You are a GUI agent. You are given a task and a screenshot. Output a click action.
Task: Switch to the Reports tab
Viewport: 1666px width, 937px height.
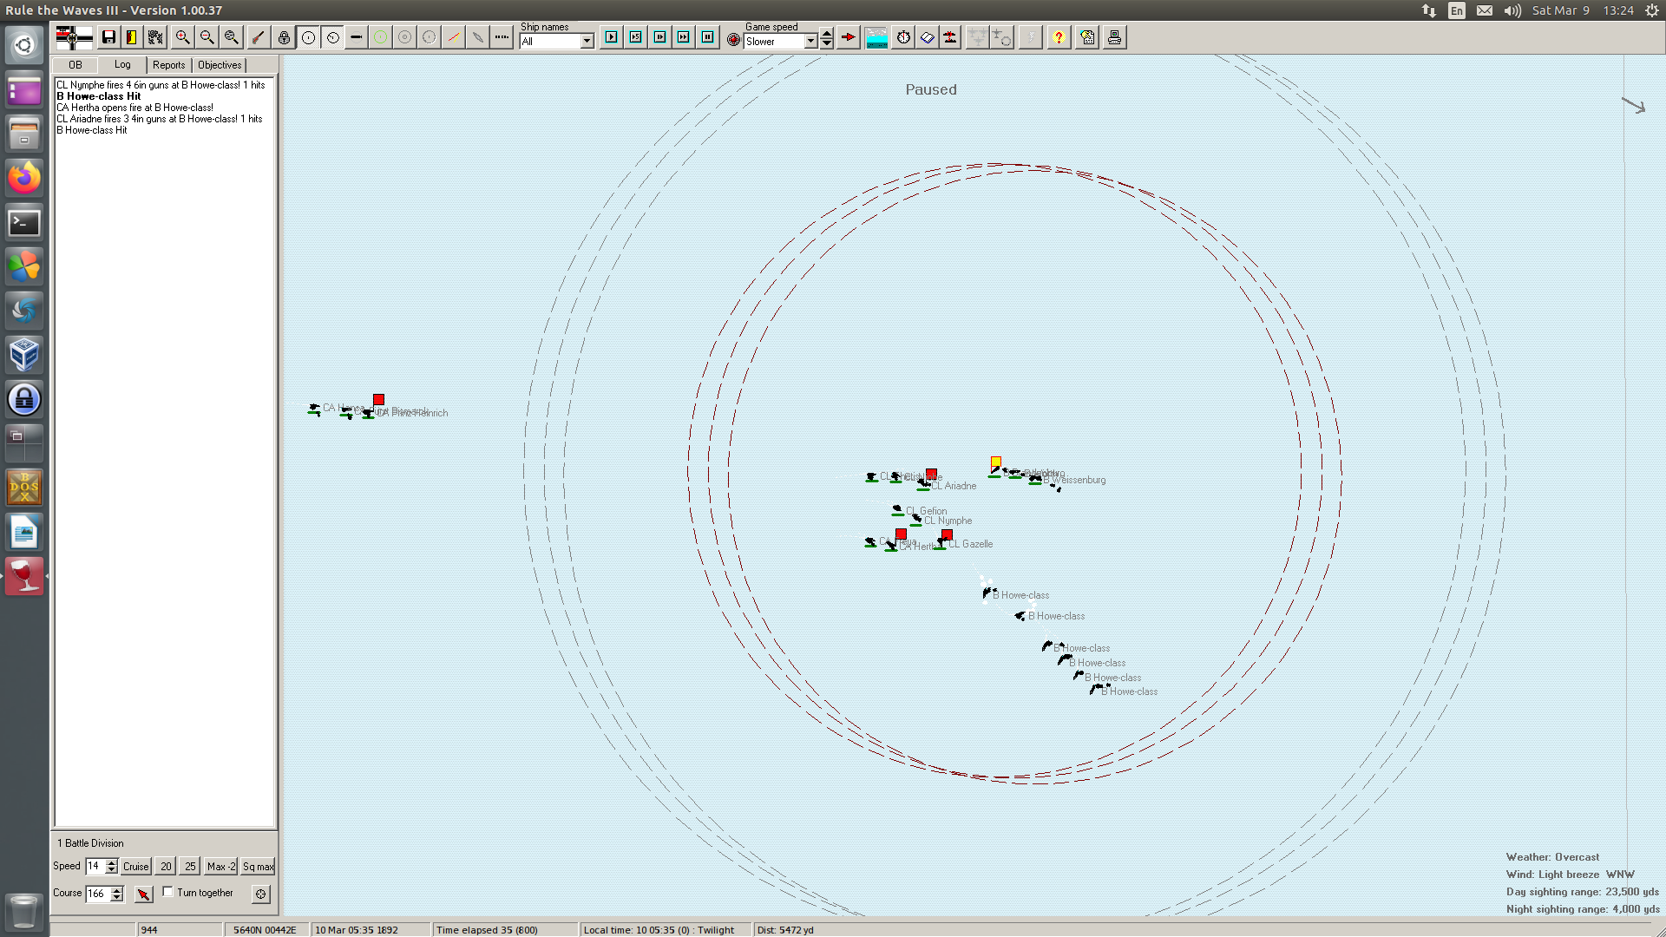pyautogui.click(x=168, y=65)
